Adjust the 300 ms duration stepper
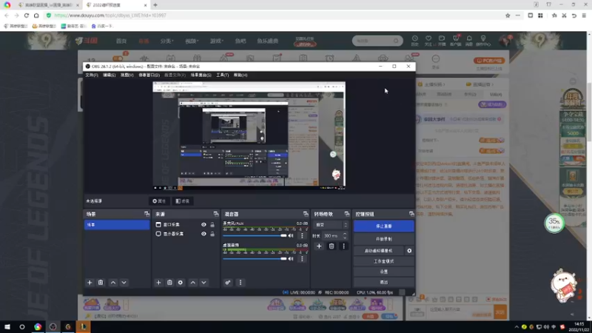The height and width of the screenshot is (333, 592). pyautogui.click(x=345, y=235)
